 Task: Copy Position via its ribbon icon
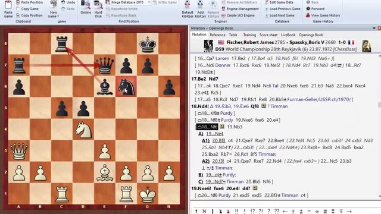(x=18, y=15)
